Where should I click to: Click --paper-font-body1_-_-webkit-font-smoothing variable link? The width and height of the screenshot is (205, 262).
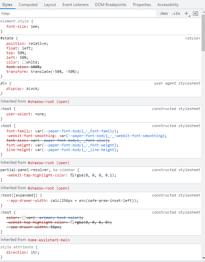pos(115,136)
